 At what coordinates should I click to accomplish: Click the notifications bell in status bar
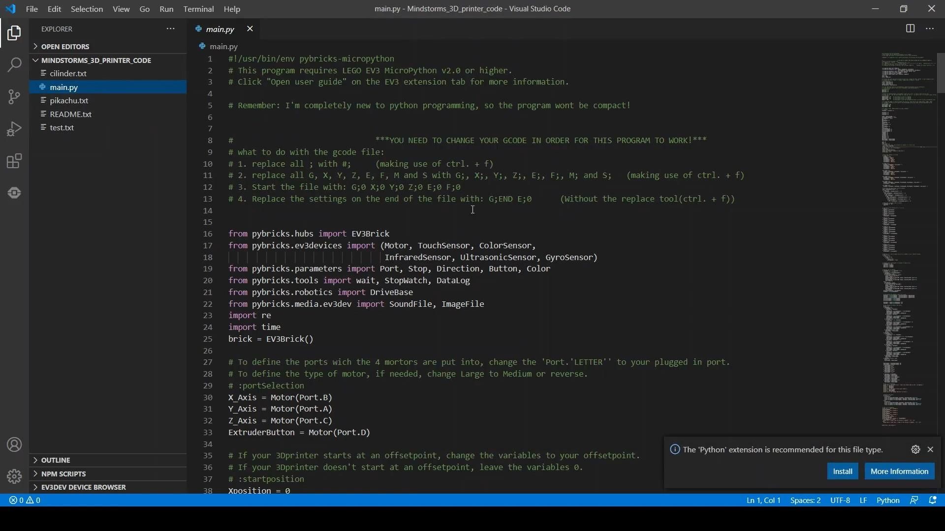(x=933, y=500)
